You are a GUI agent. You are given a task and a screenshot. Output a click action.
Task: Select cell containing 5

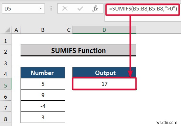(x=43, y=84)
